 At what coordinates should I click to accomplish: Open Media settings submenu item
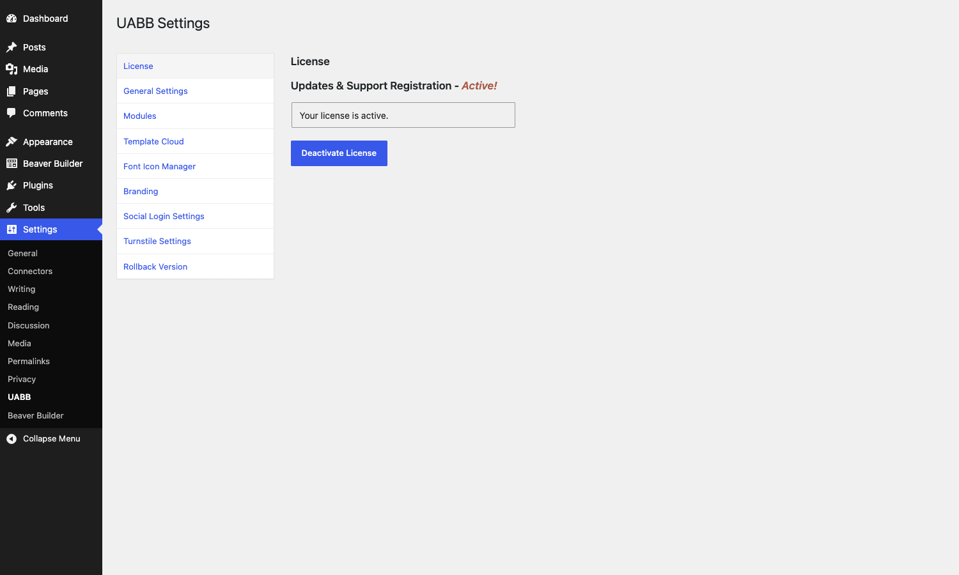click(x=19, y=344)
